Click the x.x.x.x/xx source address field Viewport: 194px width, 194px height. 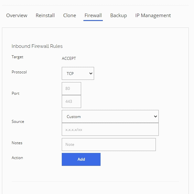coord(110,129)
